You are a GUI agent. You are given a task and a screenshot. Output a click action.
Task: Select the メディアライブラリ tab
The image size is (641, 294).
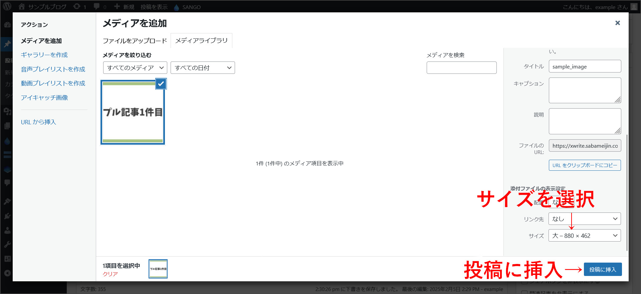pos(201,40)
